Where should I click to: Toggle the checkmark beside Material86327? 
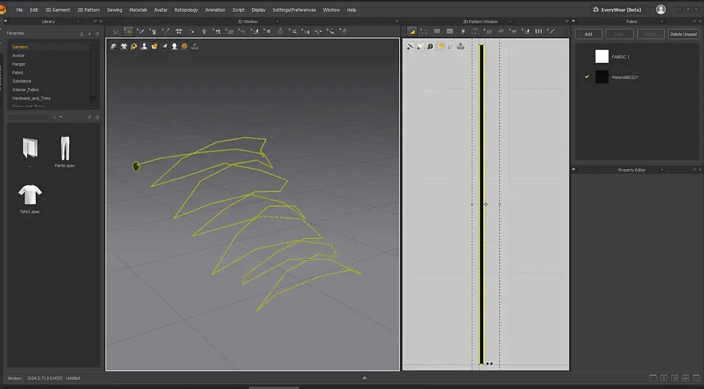(587, 77)
